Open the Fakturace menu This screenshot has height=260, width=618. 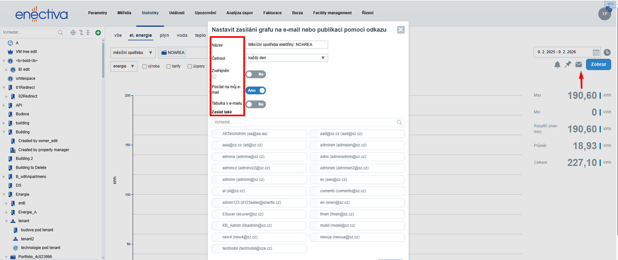point(272,13)
